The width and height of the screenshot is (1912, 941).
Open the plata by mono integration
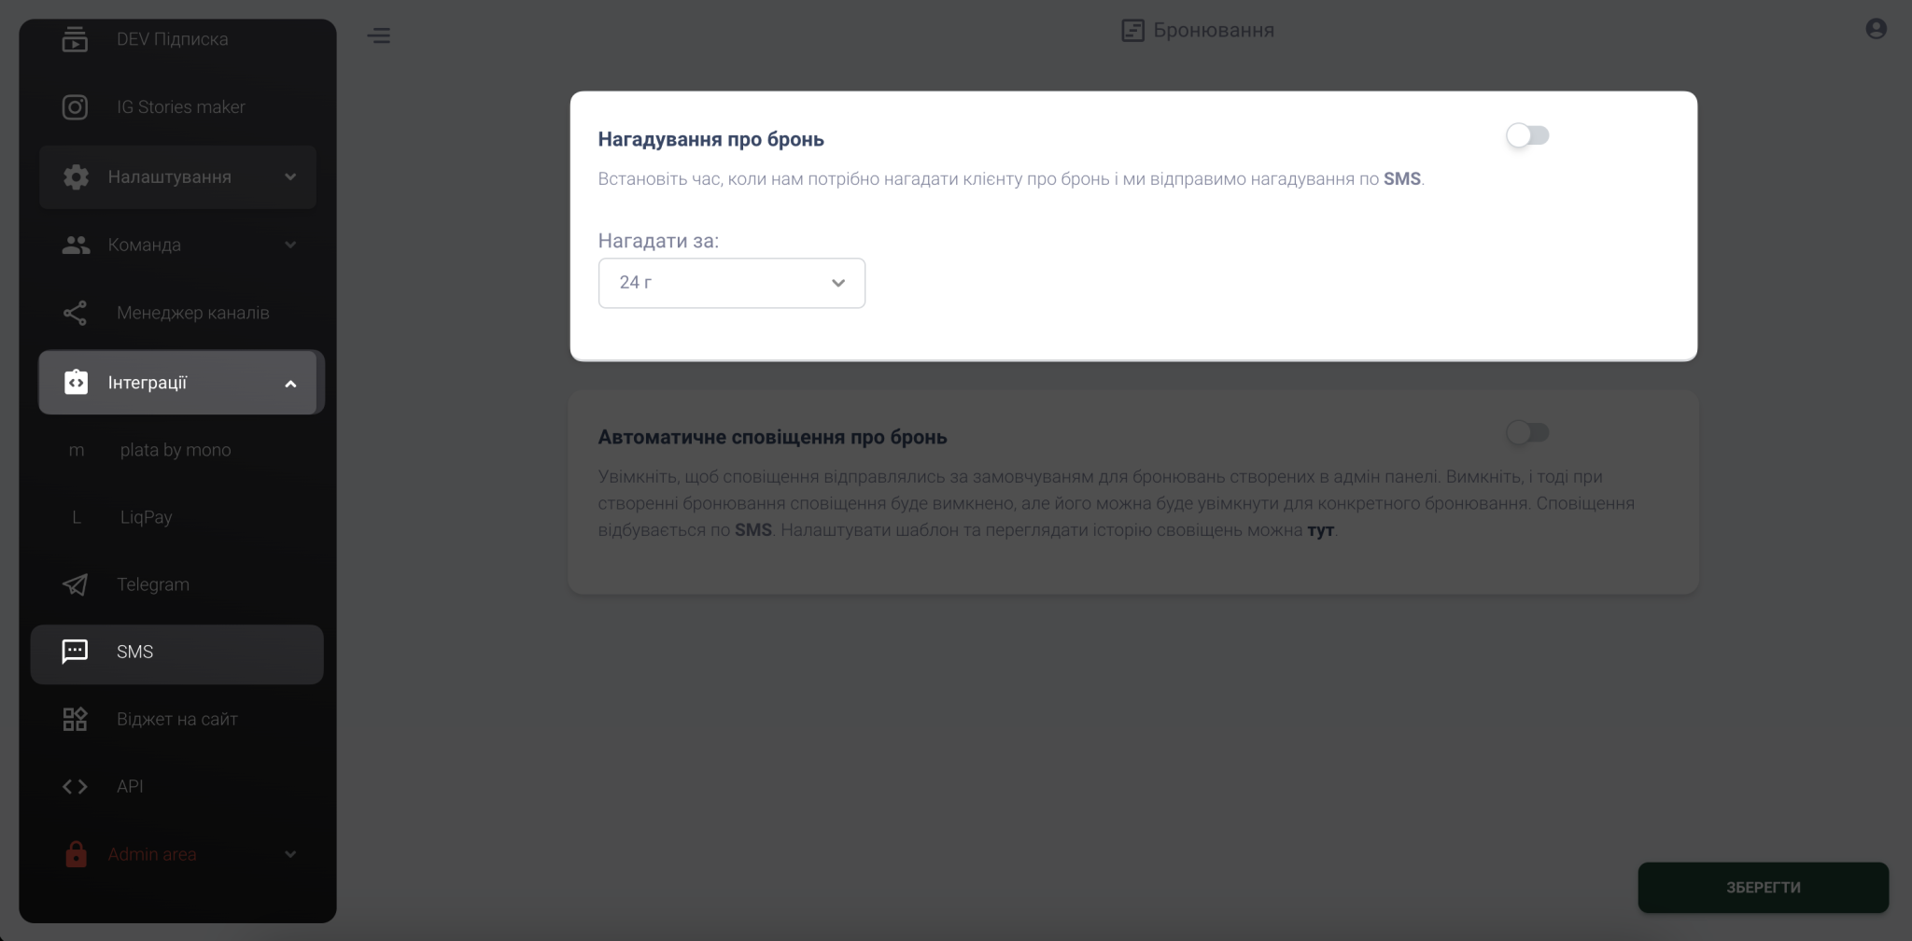176,450
